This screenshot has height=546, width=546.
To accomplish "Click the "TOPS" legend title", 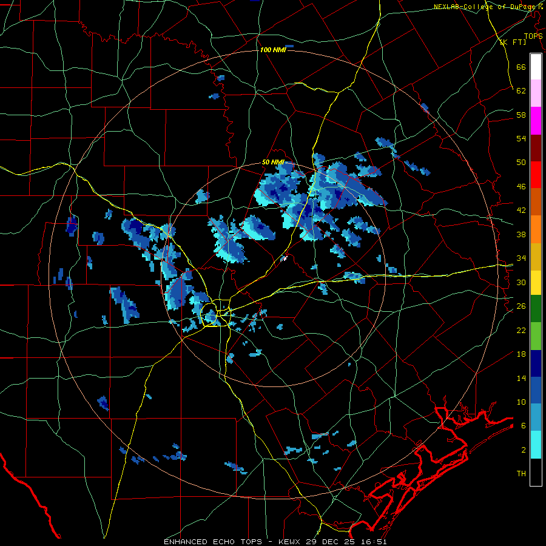I will point(533,36).
